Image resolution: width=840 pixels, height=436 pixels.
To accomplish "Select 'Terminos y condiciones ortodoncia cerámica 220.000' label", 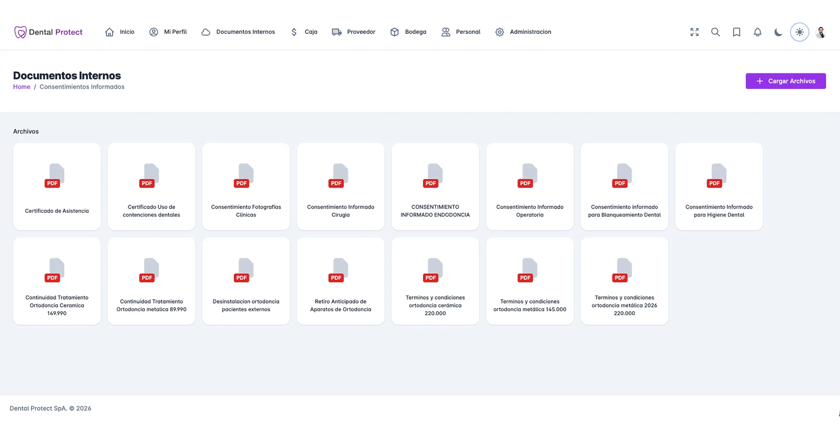I will [x=435, y=306].
